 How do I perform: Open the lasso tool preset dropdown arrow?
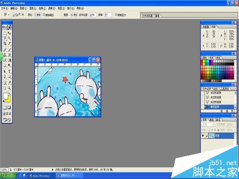coord(9,15)
